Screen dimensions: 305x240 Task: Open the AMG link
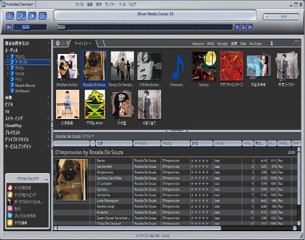click(x=210, y=44)
